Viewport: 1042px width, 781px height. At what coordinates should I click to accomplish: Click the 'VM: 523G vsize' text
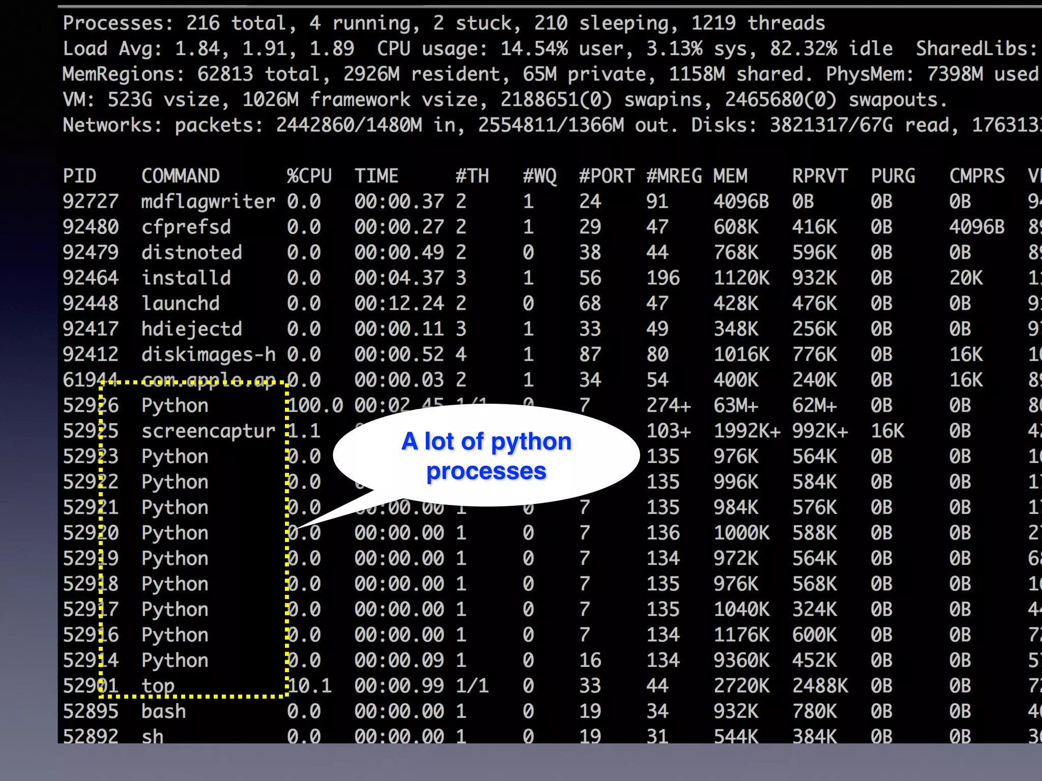146,100
